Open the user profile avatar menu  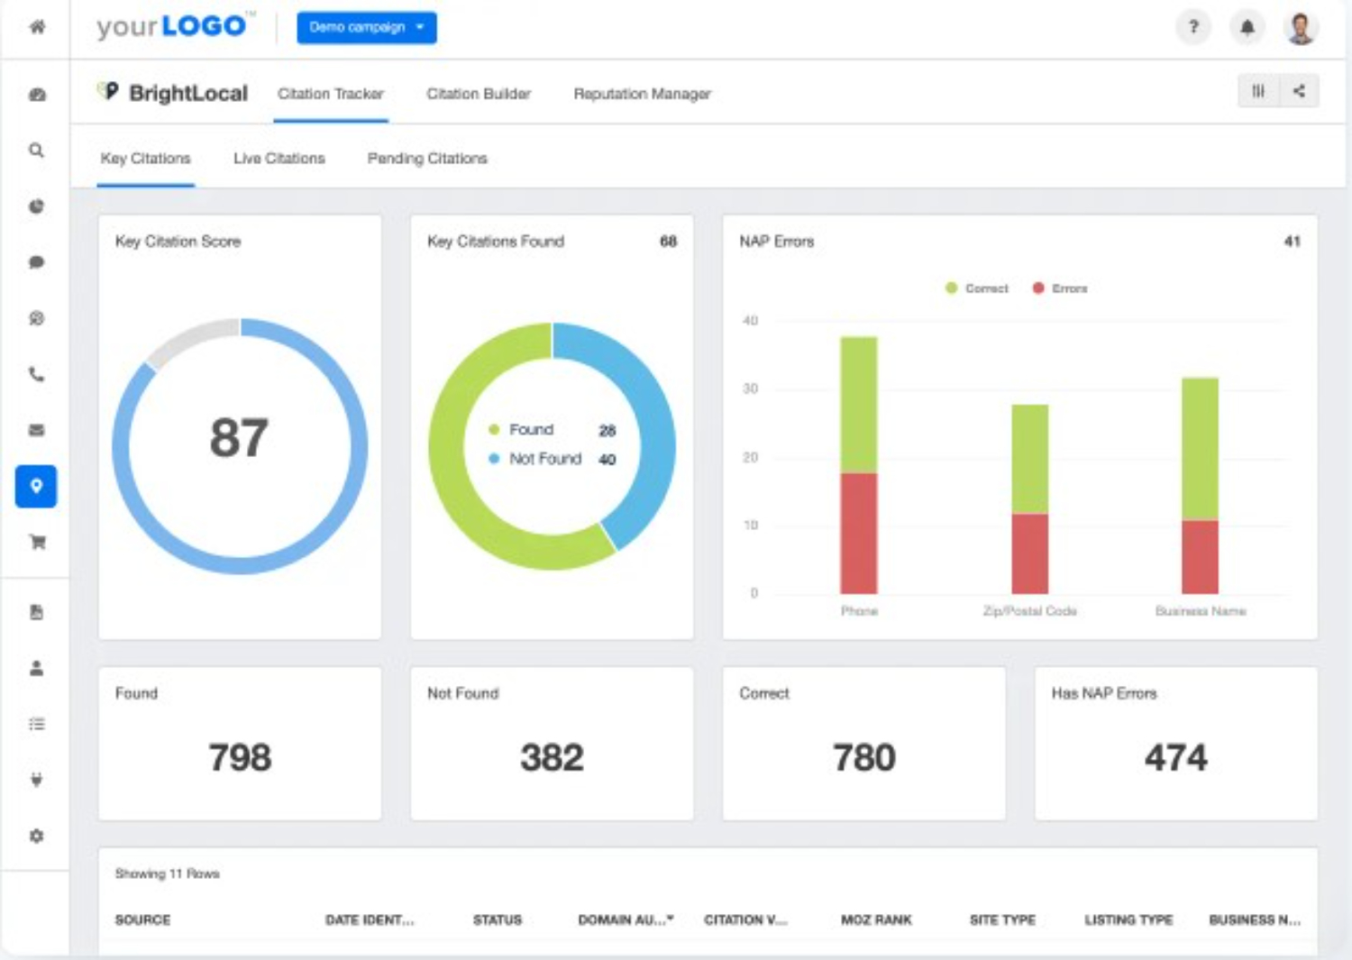click(x=1300, y=28)
